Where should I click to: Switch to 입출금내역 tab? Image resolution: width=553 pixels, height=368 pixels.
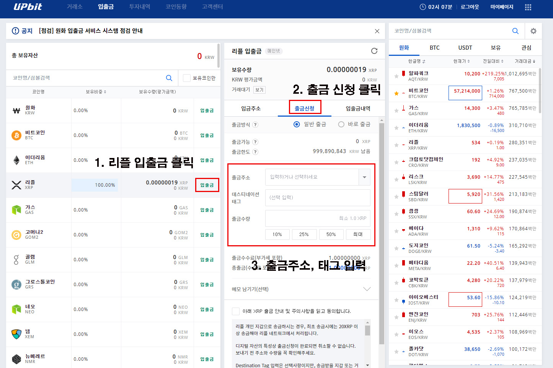pyautogui.click(x=358, y=109)
